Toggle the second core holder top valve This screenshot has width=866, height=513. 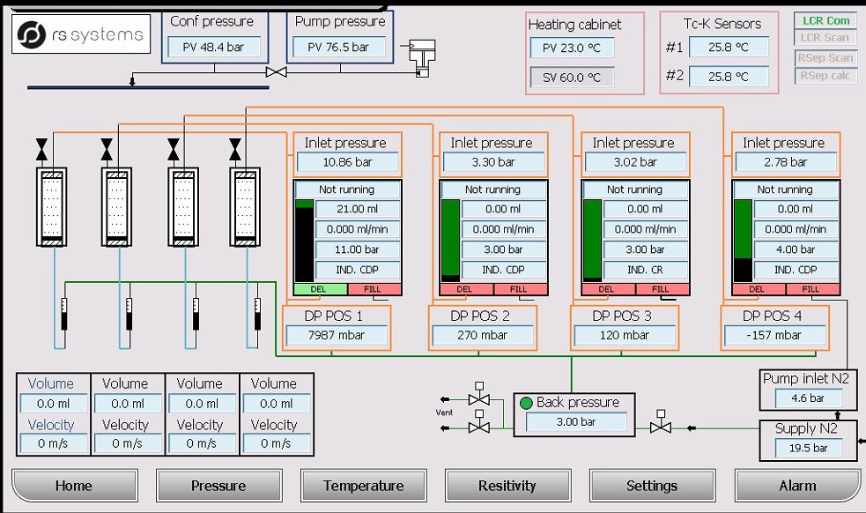click(107, 150)
